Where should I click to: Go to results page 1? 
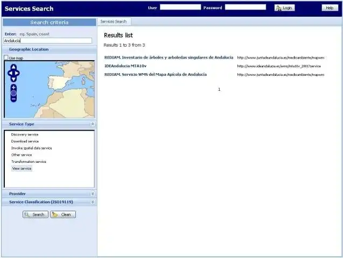point(219,89)
